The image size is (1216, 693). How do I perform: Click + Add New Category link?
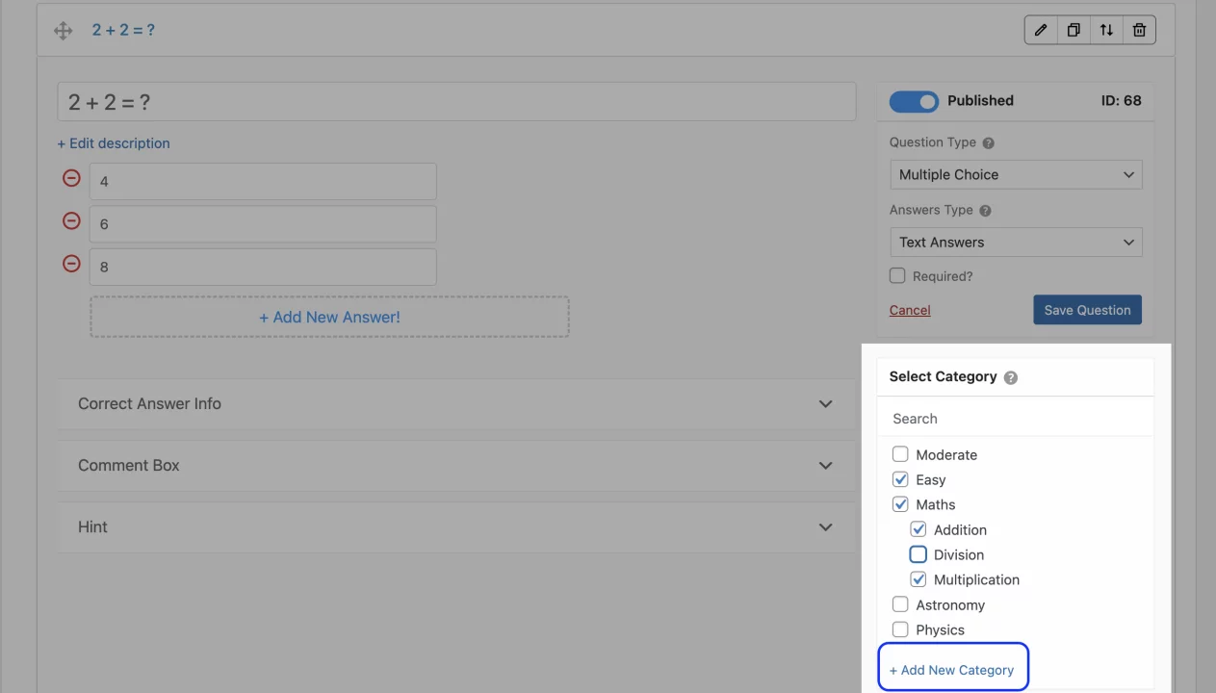tap(951, 670)
